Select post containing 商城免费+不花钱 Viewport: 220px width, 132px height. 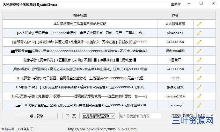pos(80,51)
